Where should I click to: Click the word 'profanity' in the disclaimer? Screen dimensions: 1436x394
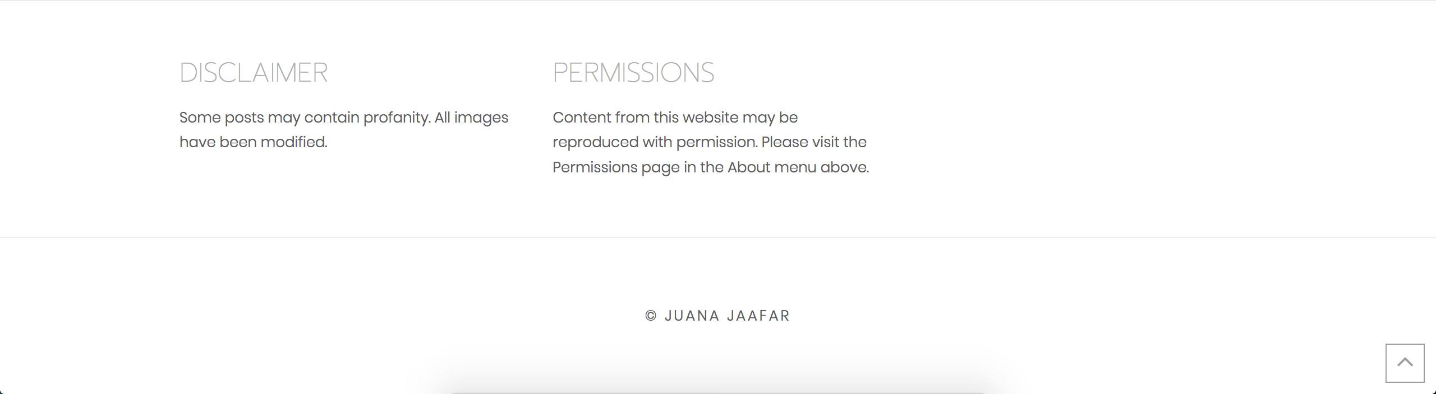(396, 118)
